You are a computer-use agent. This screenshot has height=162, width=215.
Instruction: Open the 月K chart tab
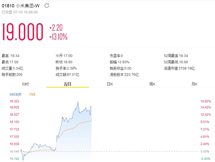195,84
